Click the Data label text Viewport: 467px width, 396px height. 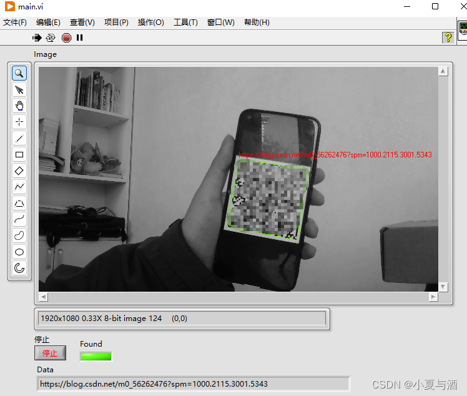click(45, 370)
